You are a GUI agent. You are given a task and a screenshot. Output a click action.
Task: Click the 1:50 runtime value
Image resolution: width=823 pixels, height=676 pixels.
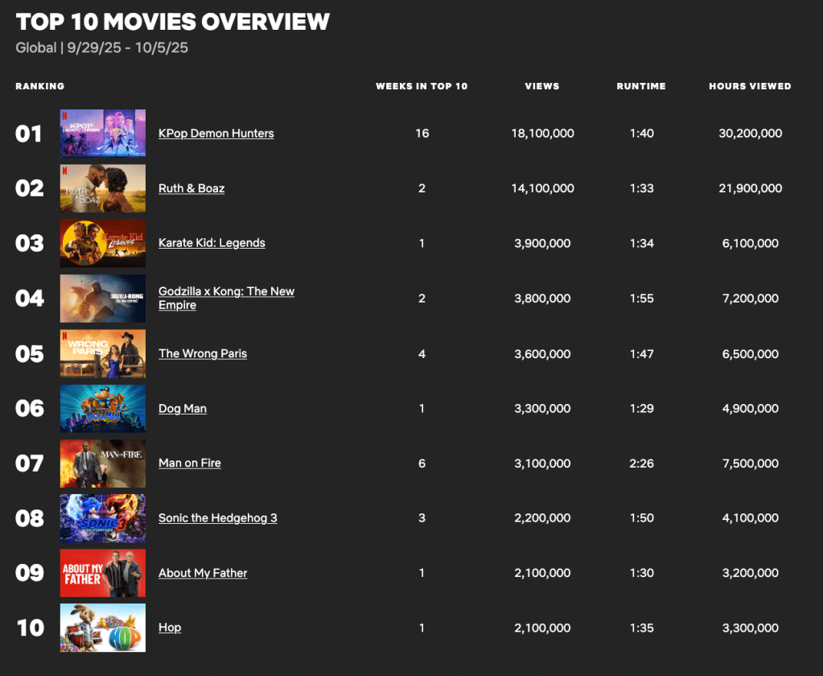pos(642,518)
